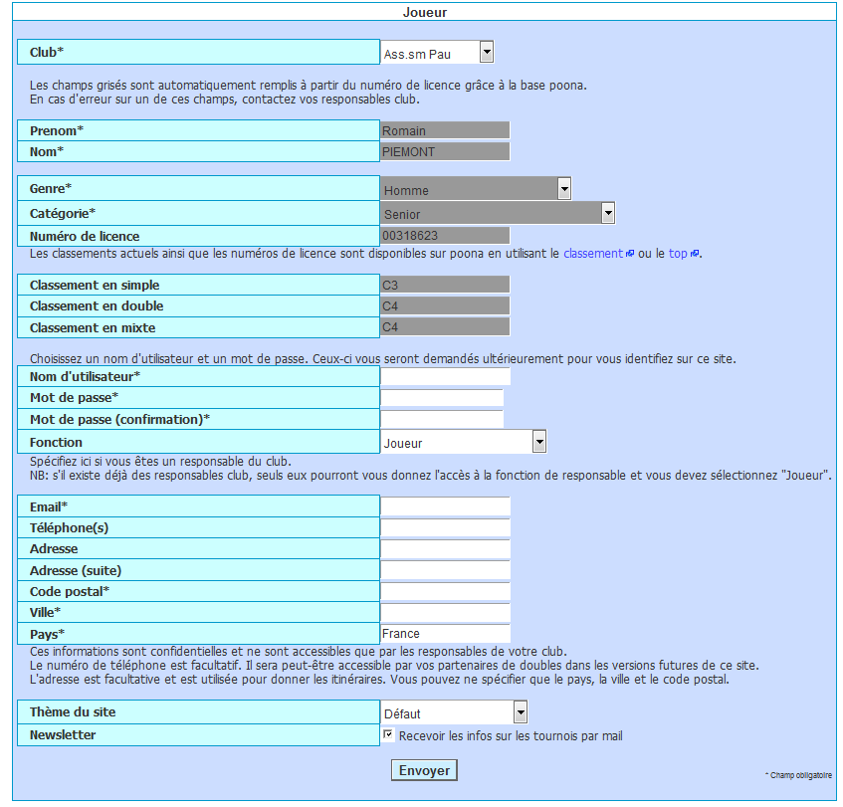Click 'Recevoir les infos sur les tournois par mail'
The image size is (843, 807).
point(511,735)
